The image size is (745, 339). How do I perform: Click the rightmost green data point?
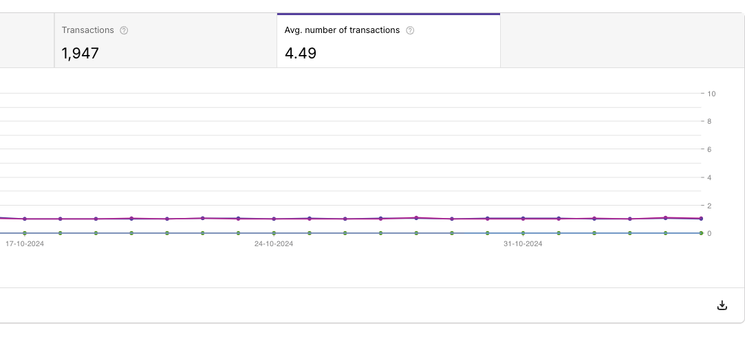tap(700, 233)
